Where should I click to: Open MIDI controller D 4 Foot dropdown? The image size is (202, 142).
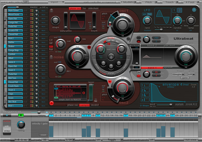tap(191, 2)
